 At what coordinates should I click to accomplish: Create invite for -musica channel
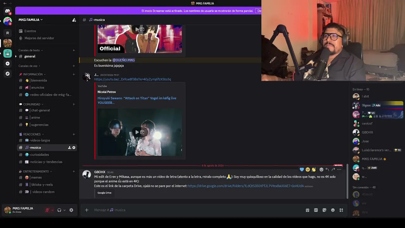click(69, 148)
